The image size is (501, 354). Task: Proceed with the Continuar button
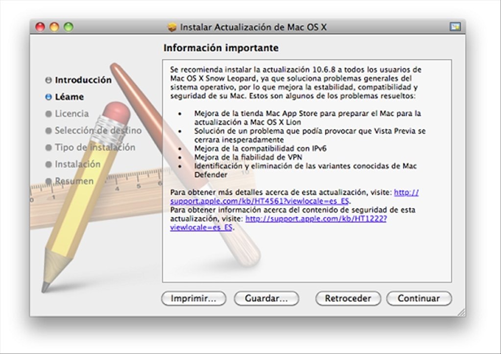tap(419, 298)
